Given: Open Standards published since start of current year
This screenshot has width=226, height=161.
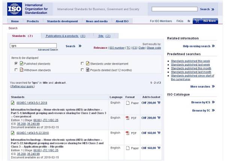Looking at the screenshot, I should [193, 77].
